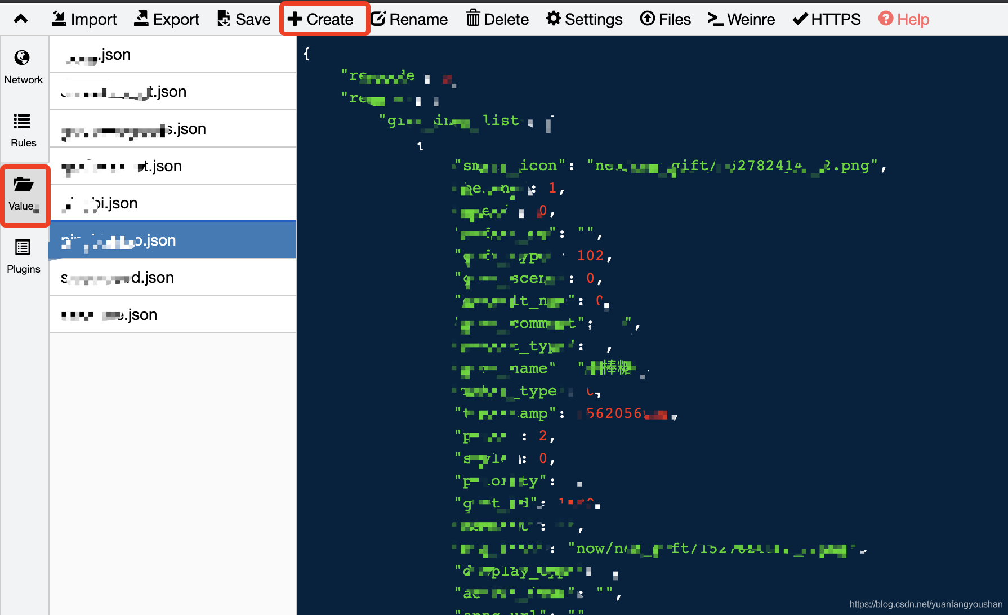
Task: Select the first .json file in list
Action: 173,55
